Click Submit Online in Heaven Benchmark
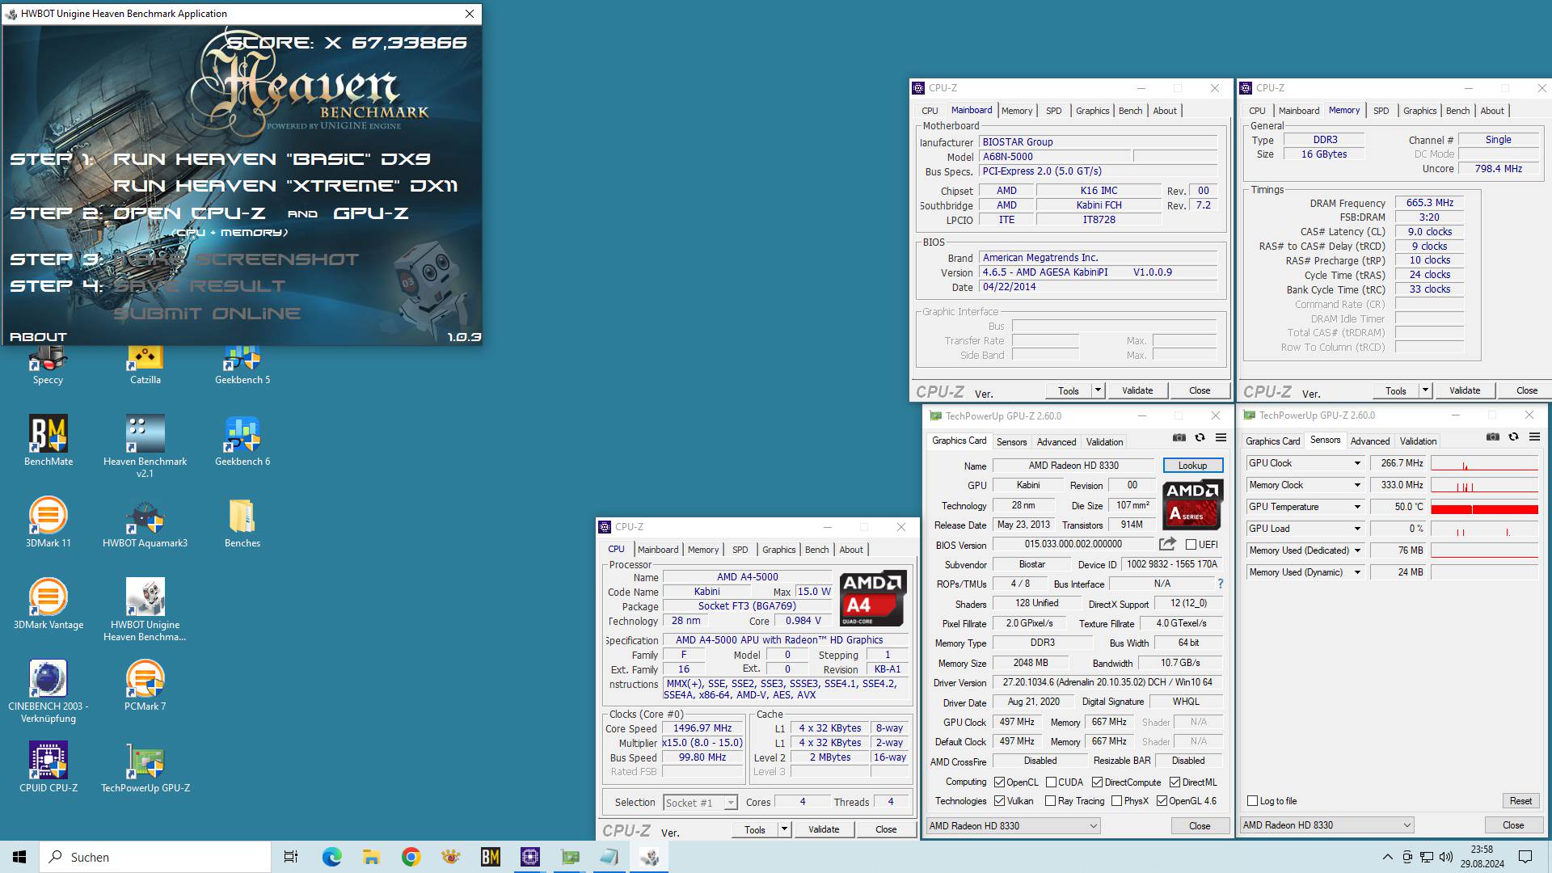 coord(207,314)
